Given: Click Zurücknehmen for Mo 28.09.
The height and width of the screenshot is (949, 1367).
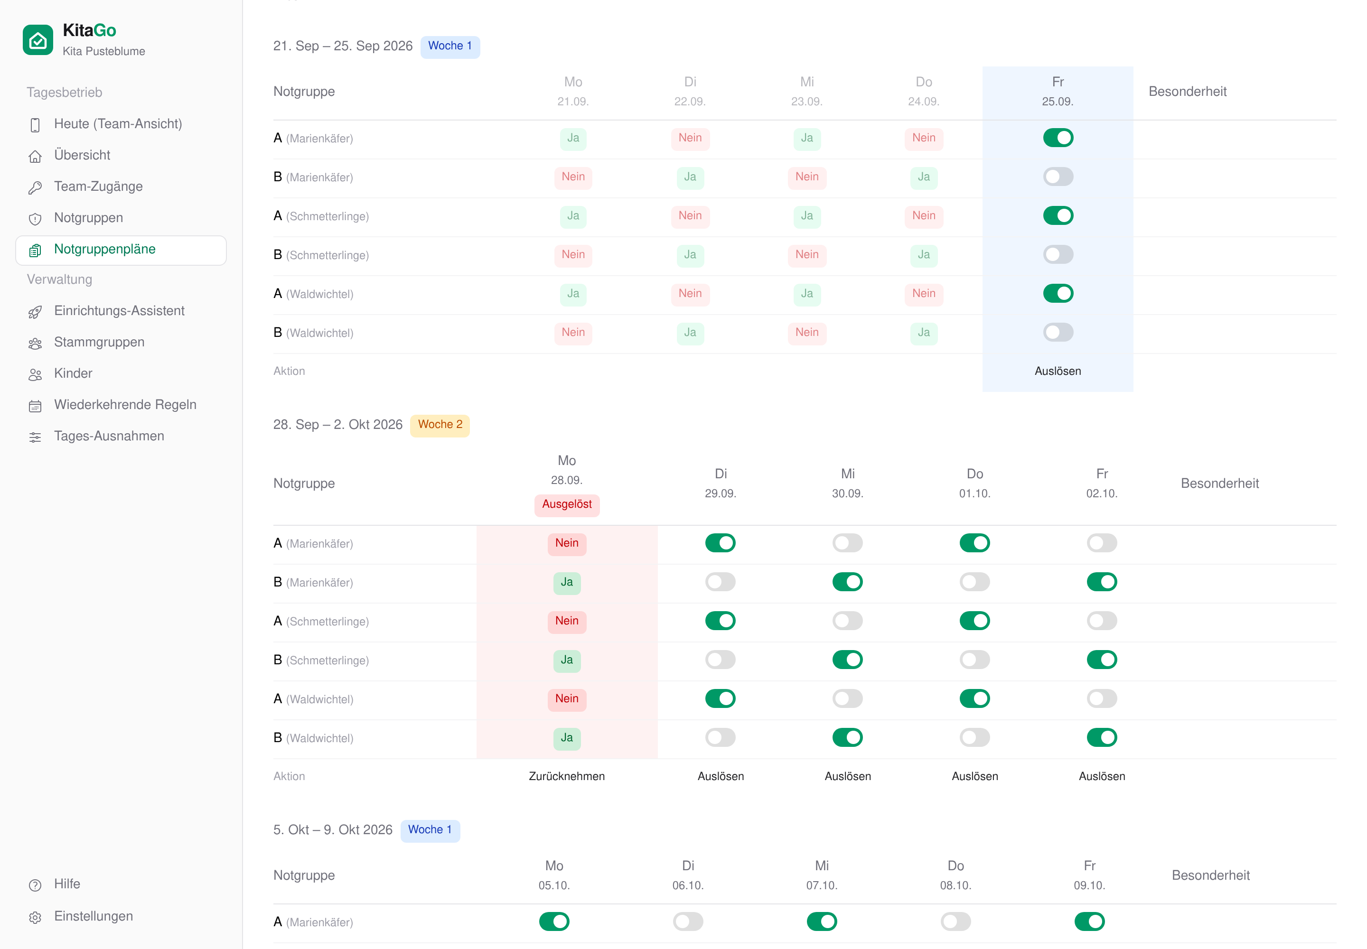Looking at the screenshot, I should 566,776.
